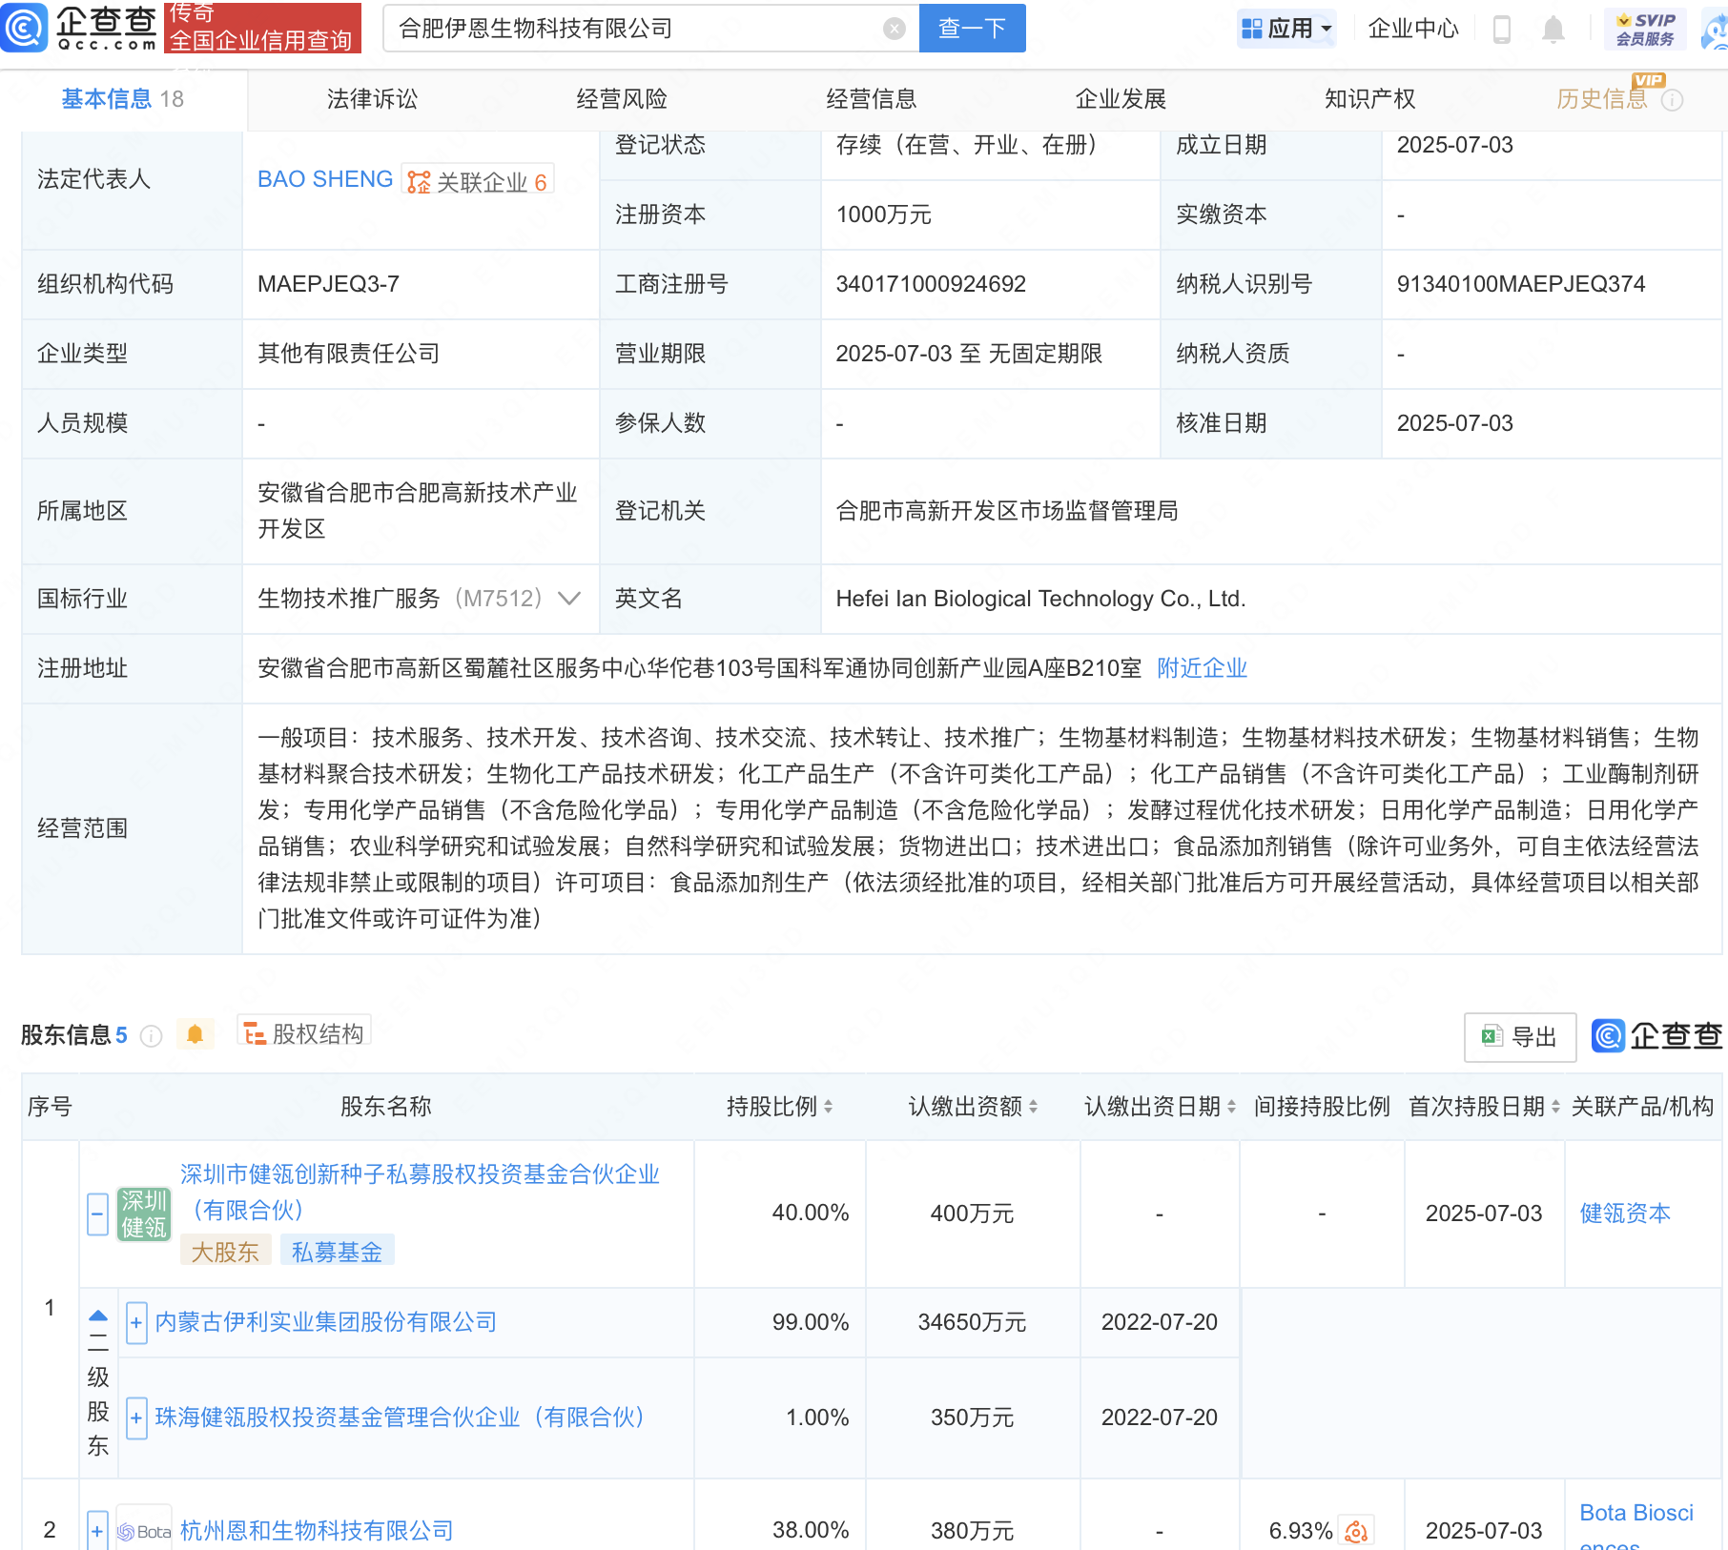Select tax ID 91340100MAEPJEQ374

point(1521,284)
